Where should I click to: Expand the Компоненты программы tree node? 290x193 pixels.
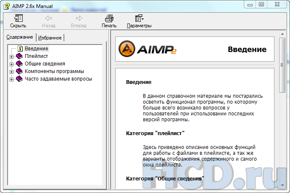(x=11, y=72)
